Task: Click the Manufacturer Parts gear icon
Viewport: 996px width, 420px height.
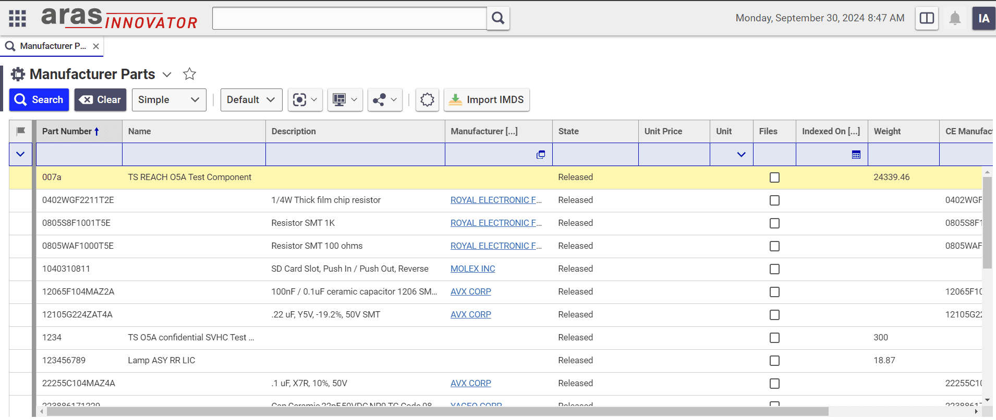Action: tap(18, 74)
